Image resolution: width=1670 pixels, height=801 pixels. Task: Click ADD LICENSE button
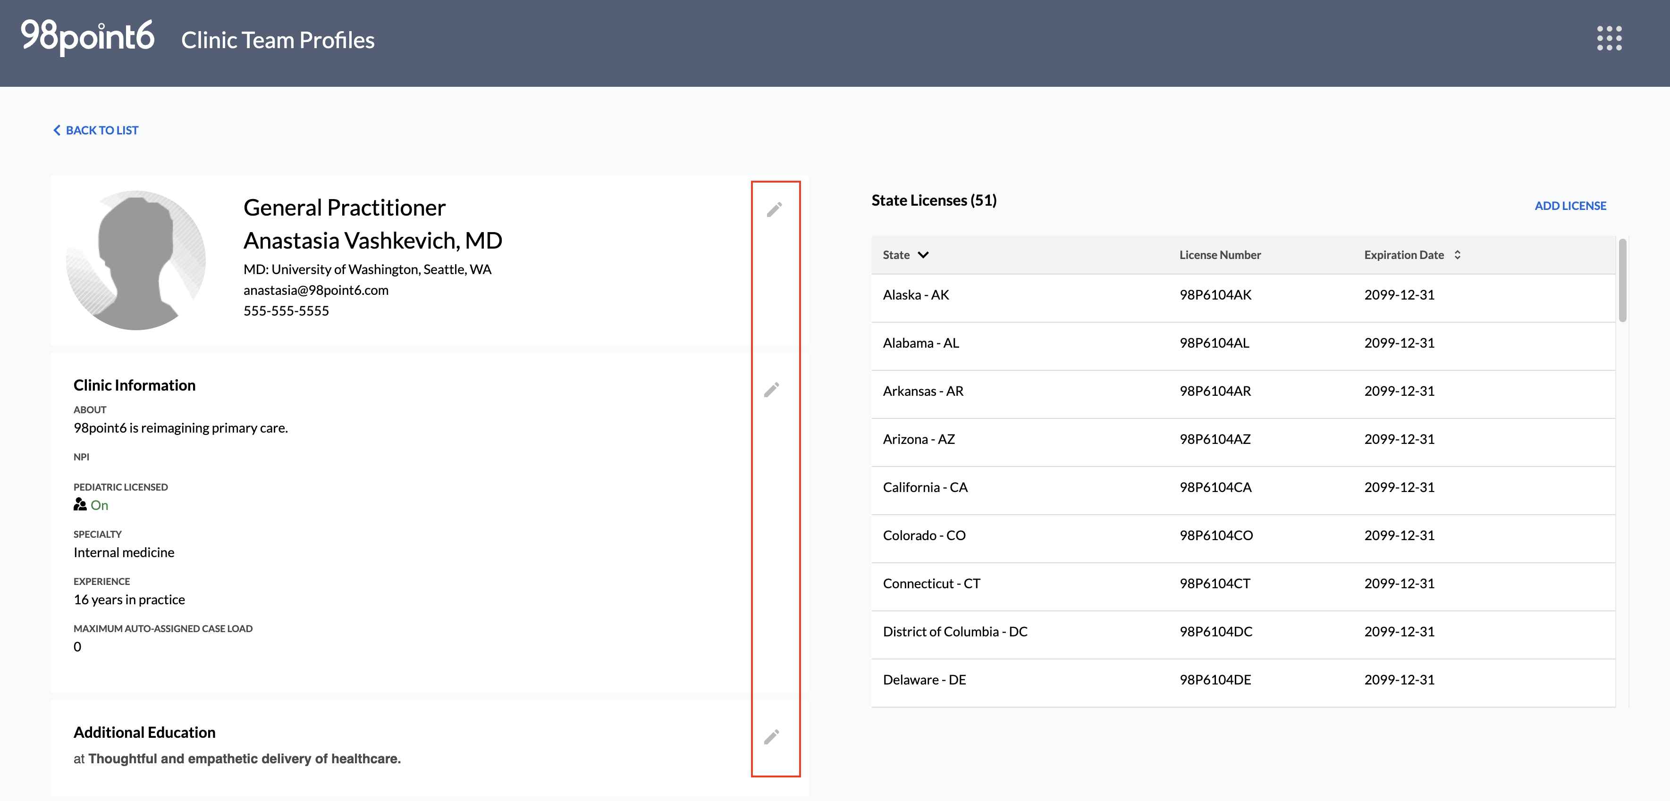point(1570,205)
